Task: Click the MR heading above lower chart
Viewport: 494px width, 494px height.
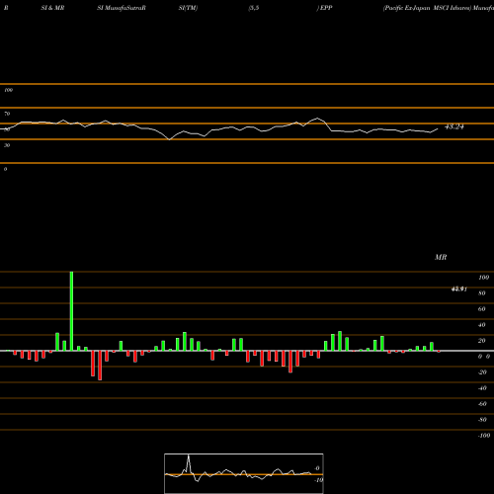Action: pyautogui.click(x=441, y=257)
